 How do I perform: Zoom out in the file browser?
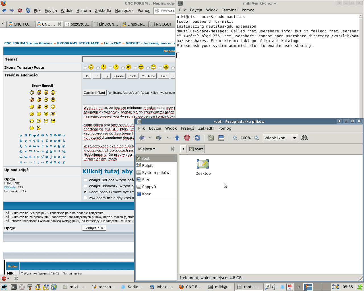tap(235, 138)
